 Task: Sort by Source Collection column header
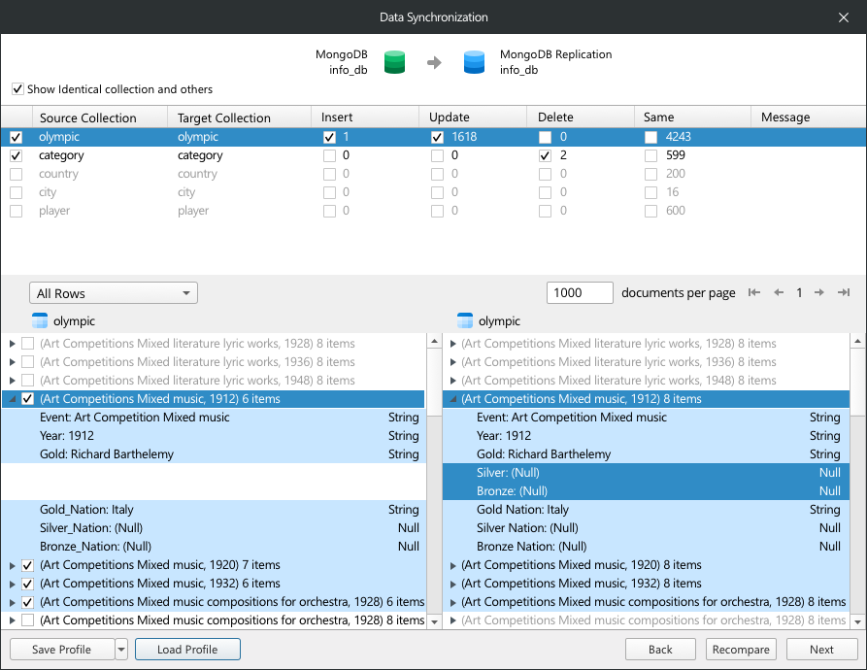point(100,117)
